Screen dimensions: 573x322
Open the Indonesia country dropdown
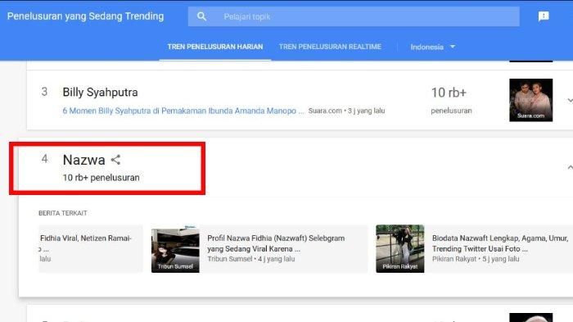coord(433,47)
